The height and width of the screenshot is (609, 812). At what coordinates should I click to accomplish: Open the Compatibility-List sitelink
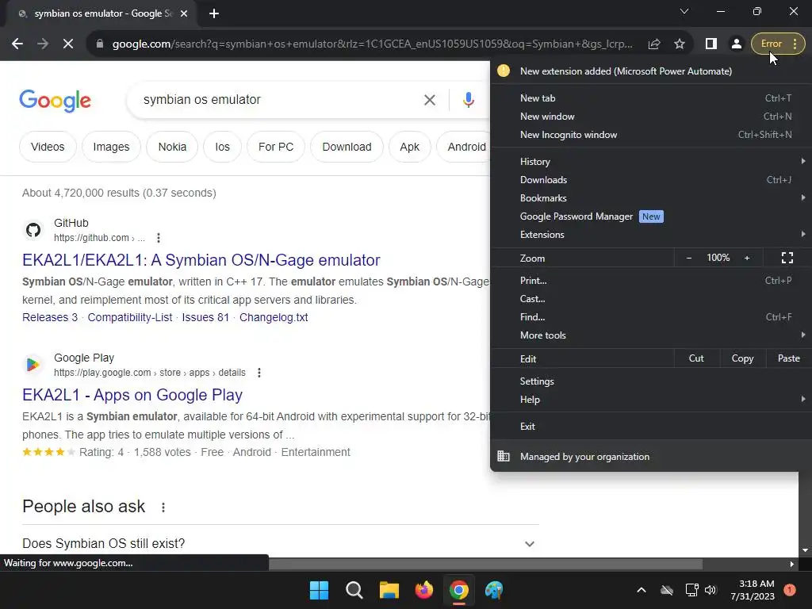coord(130,317)
